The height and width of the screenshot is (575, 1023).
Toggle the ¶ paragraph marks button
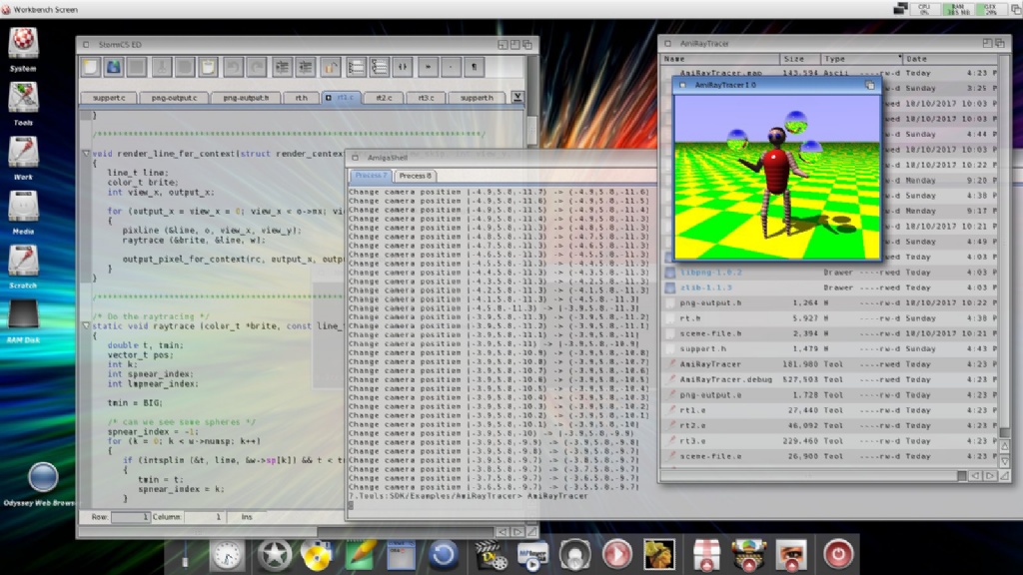point(475,67)
